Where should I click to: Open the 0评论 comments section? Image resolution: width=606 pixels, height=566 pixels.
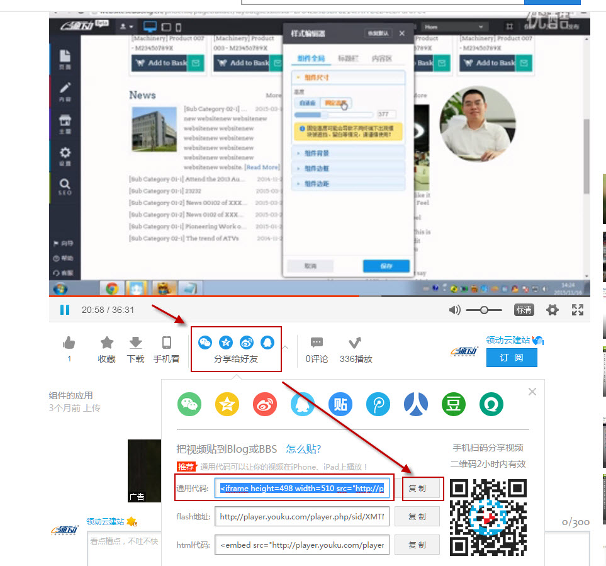[317, 349]
